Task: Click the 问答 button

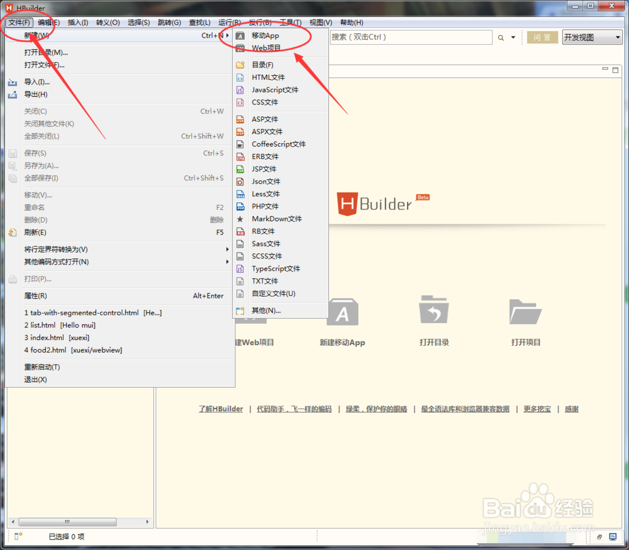Action: [x=542, y=37]
